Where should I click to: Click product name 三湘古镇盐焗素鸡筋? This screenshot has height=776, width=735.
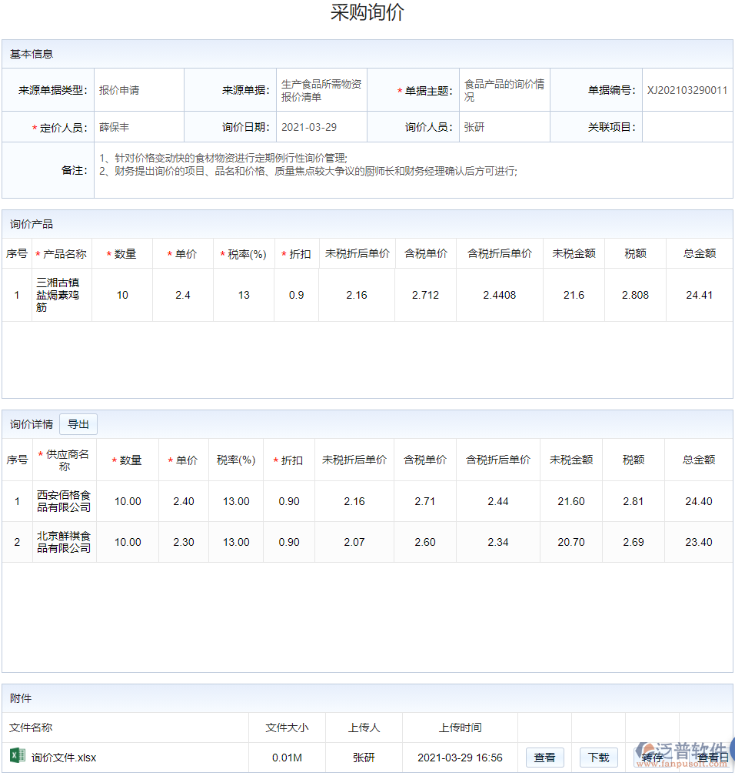(61, 294)
